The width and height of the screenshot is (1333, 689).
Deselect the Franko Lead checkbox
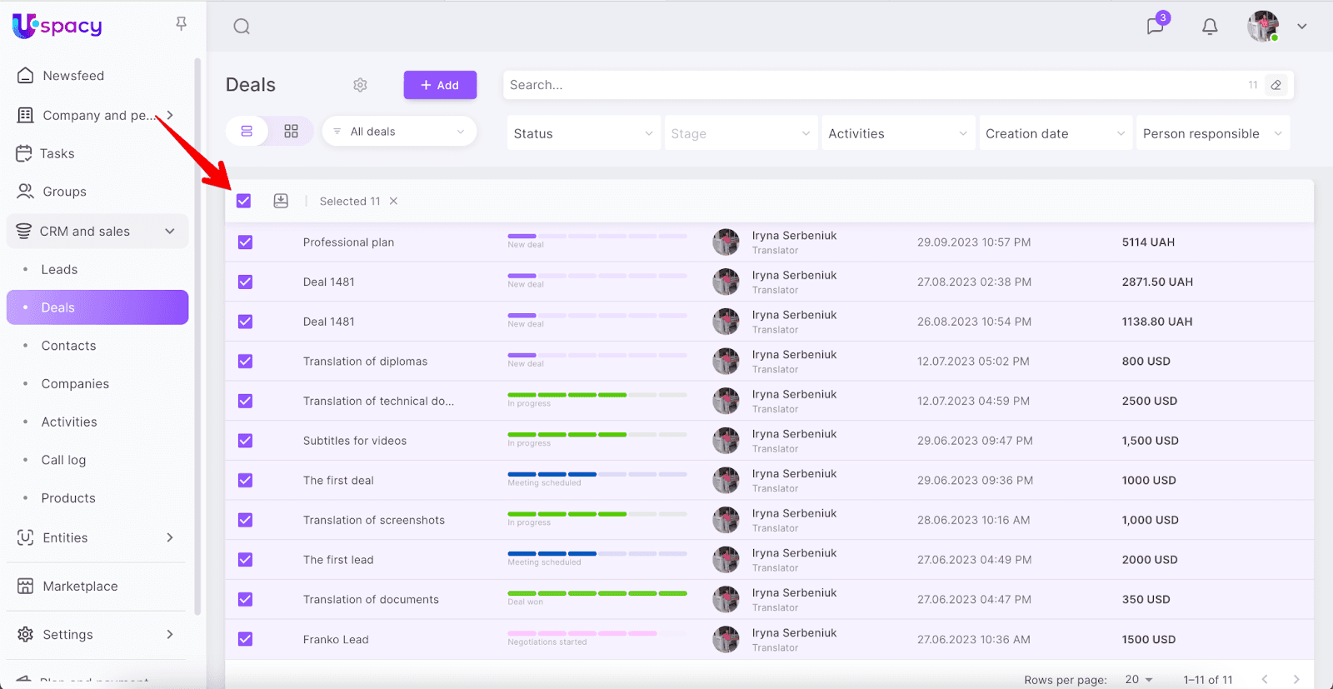[245, 639]
